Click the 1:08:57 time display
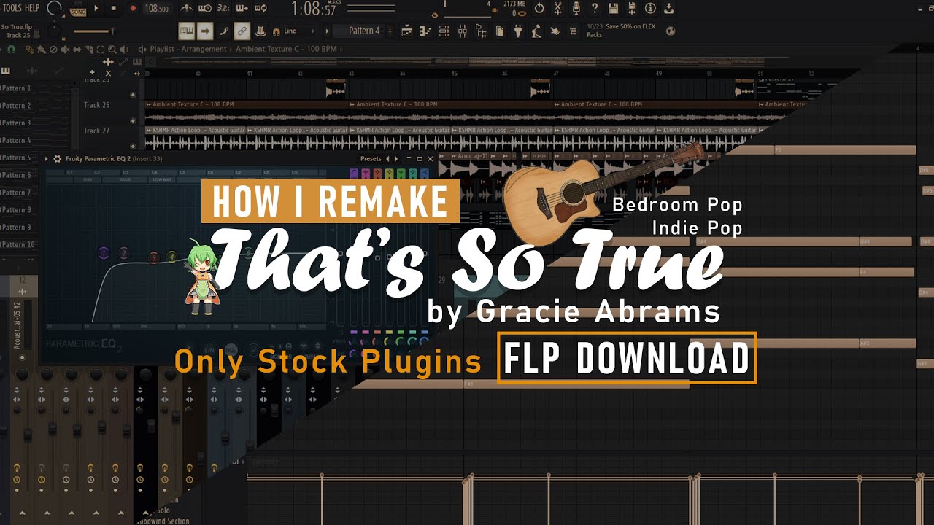934x525 pixels. coord(314,9)
